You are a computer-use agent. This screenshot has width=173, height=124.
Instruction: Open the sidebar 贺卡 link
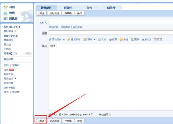pyautogui.click(x=6, y=92)
